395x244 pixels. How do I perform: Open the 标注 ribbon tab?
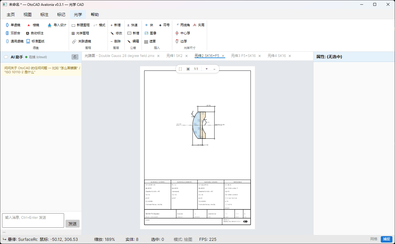[x=44, y=15]
